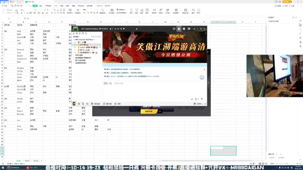Switch to the Developer Tools ribbon tab

tap(81, 6)
